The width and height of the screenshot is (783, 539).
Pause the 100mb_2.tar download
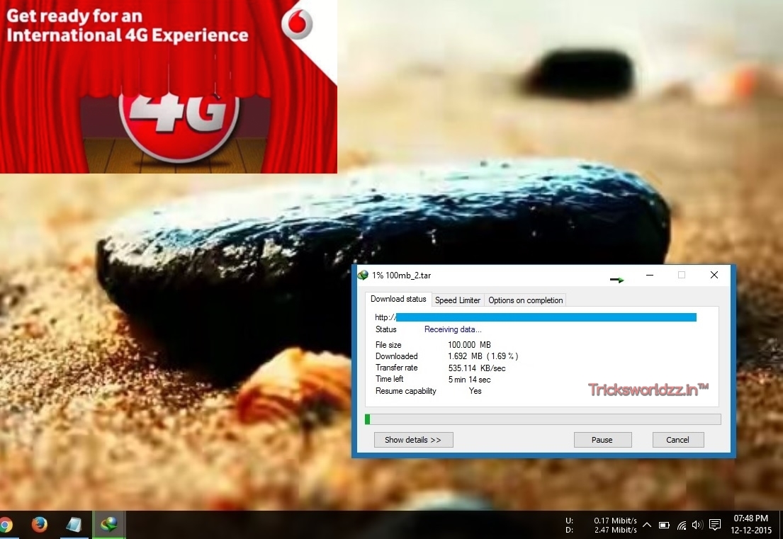tap(602, 440)
